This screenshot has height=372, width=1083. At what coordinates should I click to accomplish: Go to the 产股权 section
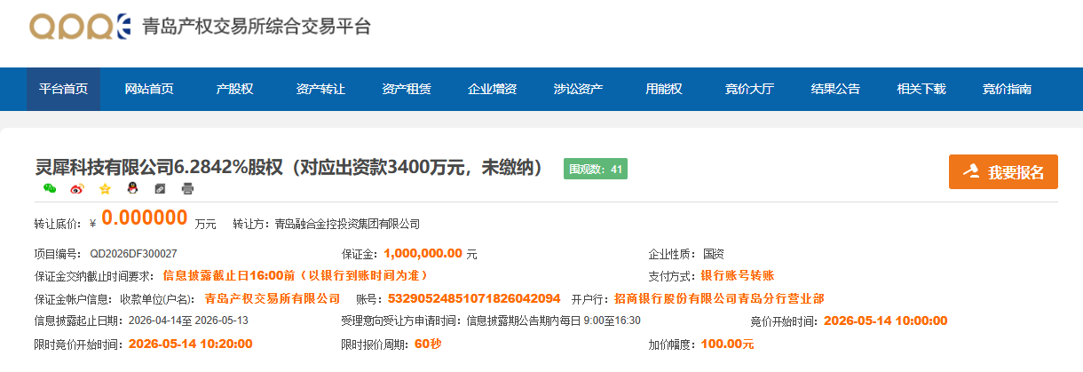point(235,89)
